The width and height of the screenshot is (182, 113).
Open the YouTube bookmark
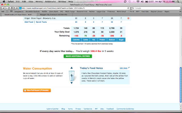pos(145,12)
